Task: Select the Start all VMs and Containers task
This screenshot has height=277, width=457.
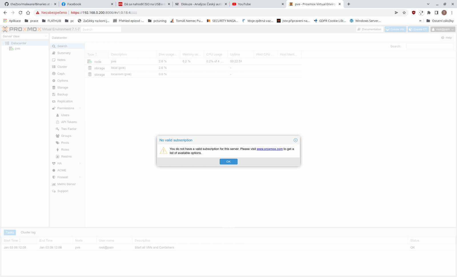Action: [x=228, y=248]
